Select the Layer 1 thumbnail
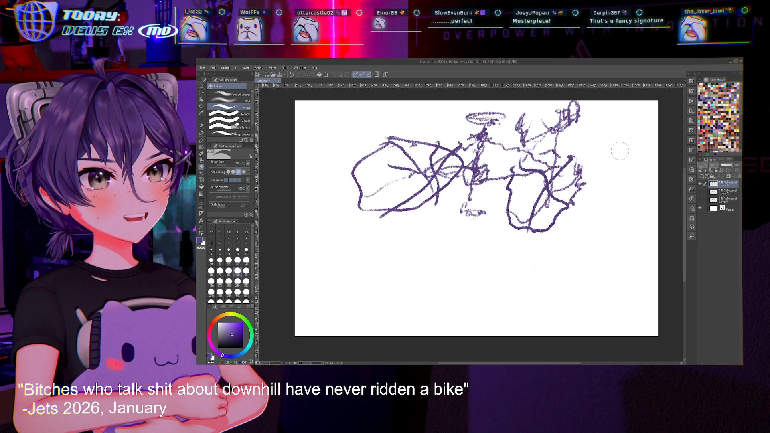The height and width of the screenshot is (433, 770). (x=713, y=200)
